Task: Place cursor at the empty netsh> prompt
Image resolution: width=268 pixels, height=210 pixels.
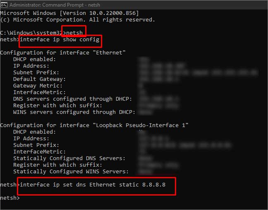Action: [10, 198]
